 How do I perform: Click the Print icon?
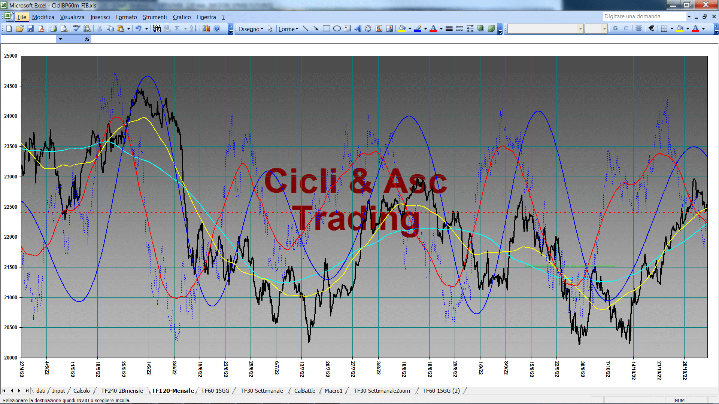coord(53,29)
